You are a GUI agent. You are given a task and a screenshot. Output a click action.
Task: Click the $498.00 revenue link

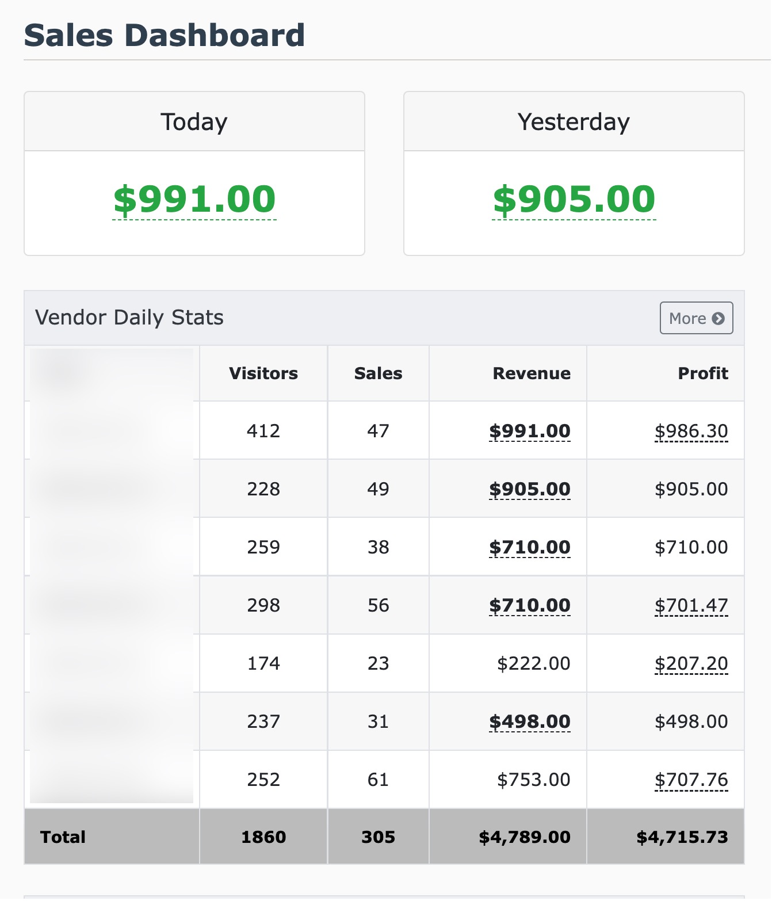529,721
